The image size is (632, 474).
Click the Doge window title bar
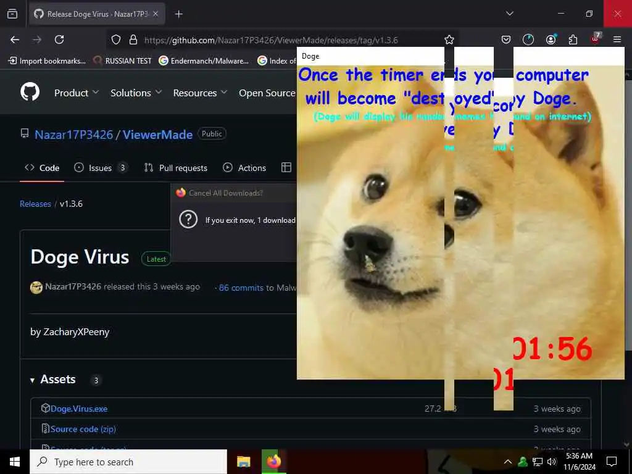point(370,56)
